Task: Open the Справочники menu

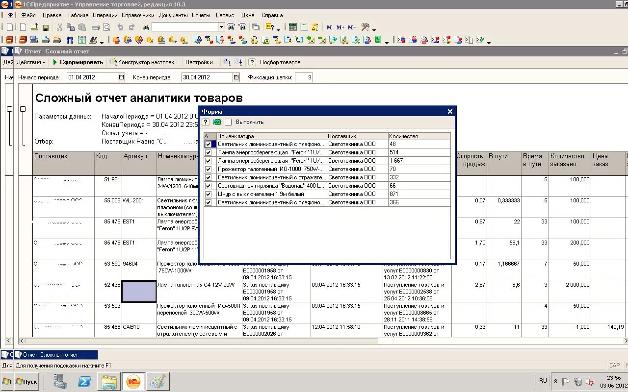Action: pos(138,15)
